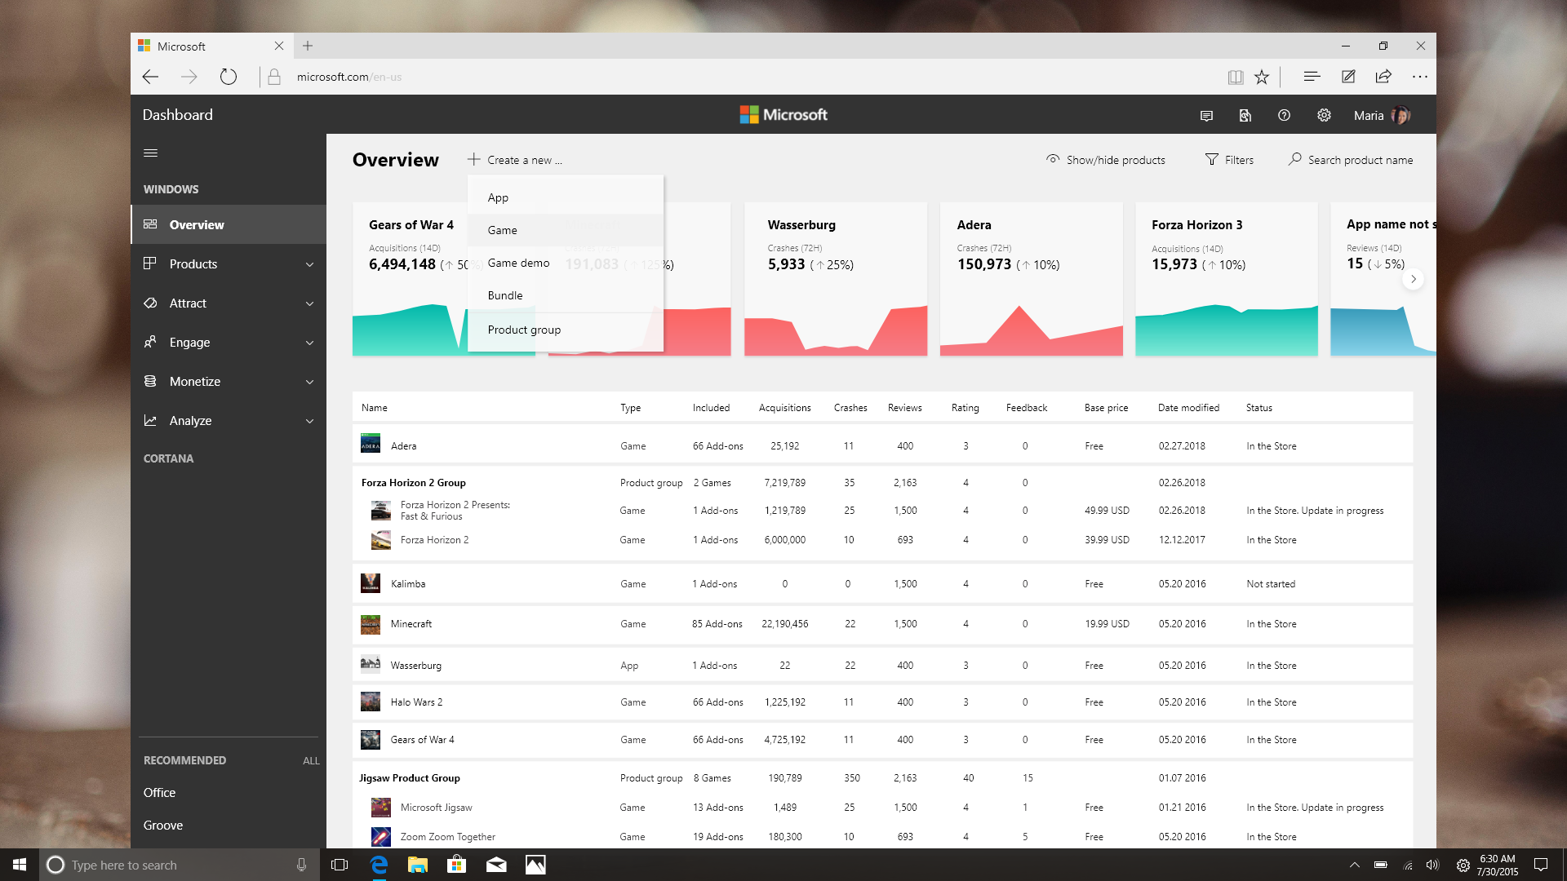Refresh the browser page
1567x881 pixels.
coord(229,77)
